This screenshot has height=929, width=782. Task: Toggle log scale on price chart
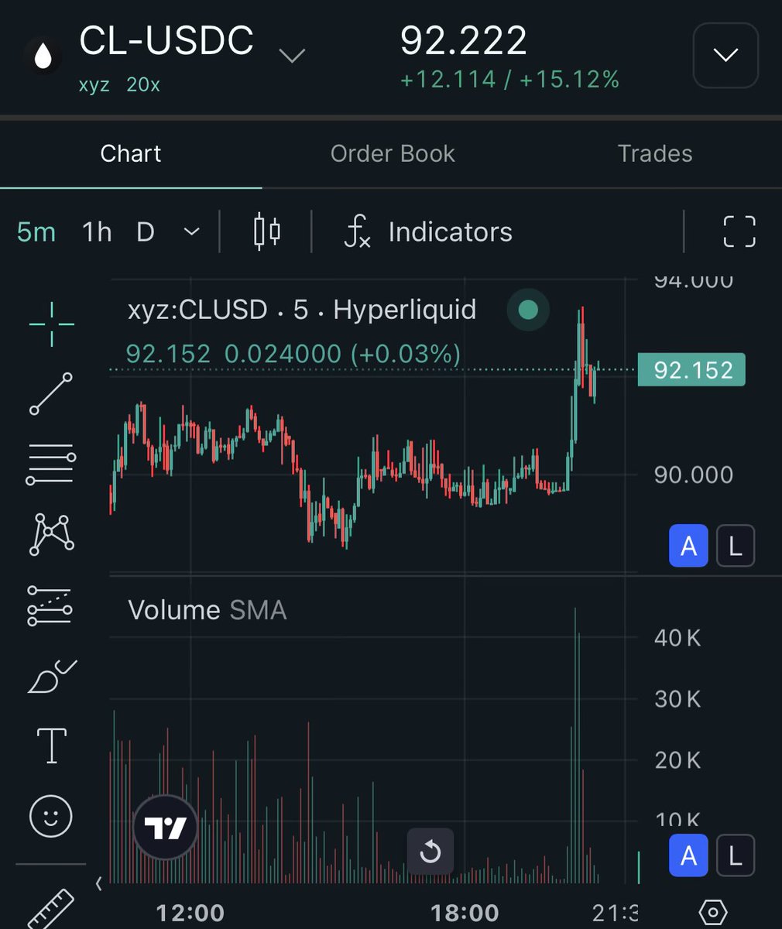pos(735,547)
